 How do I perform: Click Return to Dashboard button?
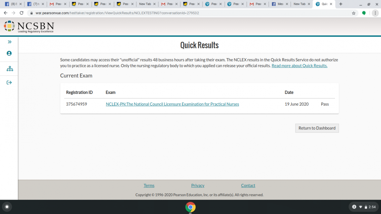coord(317,128)
